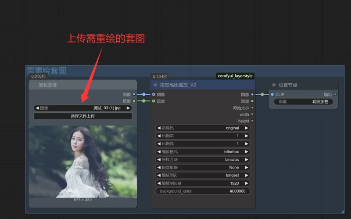Screen dimensions: 351x219
Task: Collapse the 加载图像 node via its title dot
Action: [x=34, y=85]
